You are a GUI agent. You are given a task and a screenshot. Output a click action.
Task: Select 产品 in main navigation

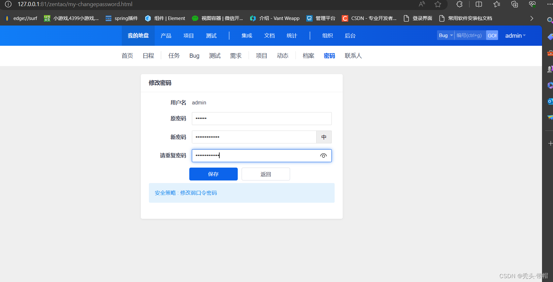166,35
